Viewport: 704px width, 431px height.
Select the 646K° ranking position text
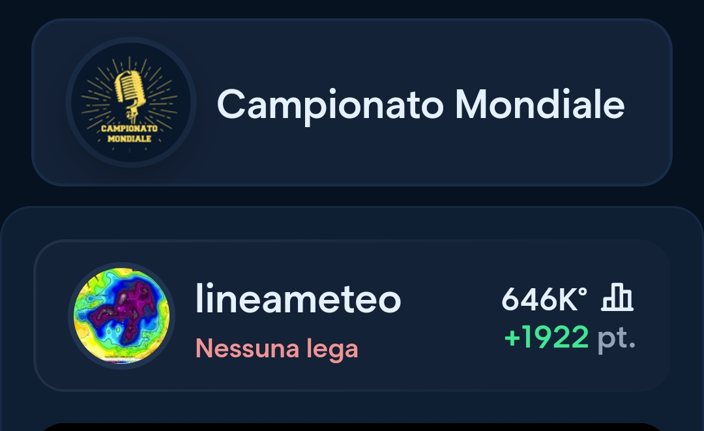(x=544, y=299)
